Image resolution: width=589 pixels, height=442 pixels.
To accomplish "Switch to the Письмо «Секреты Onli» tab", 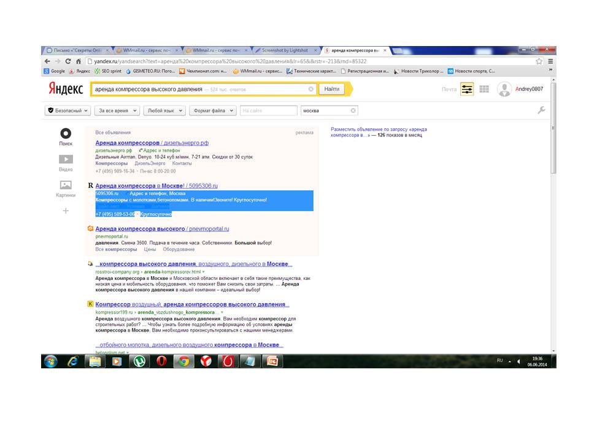I will coord(77,50).
